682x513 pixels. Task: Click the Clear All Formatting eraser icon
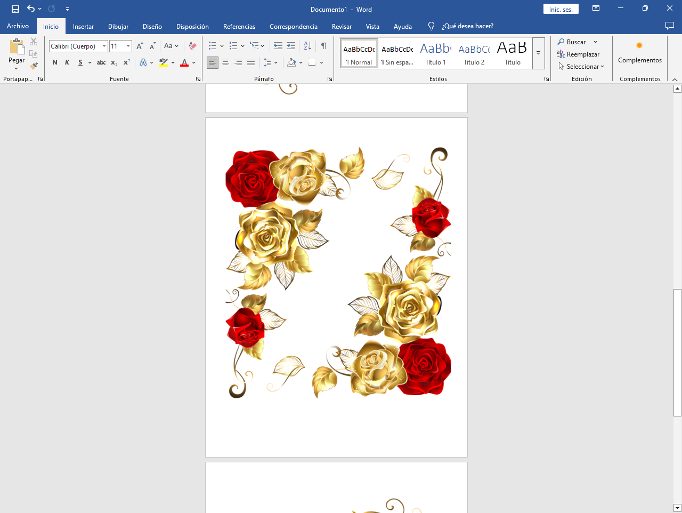point(193,46)
